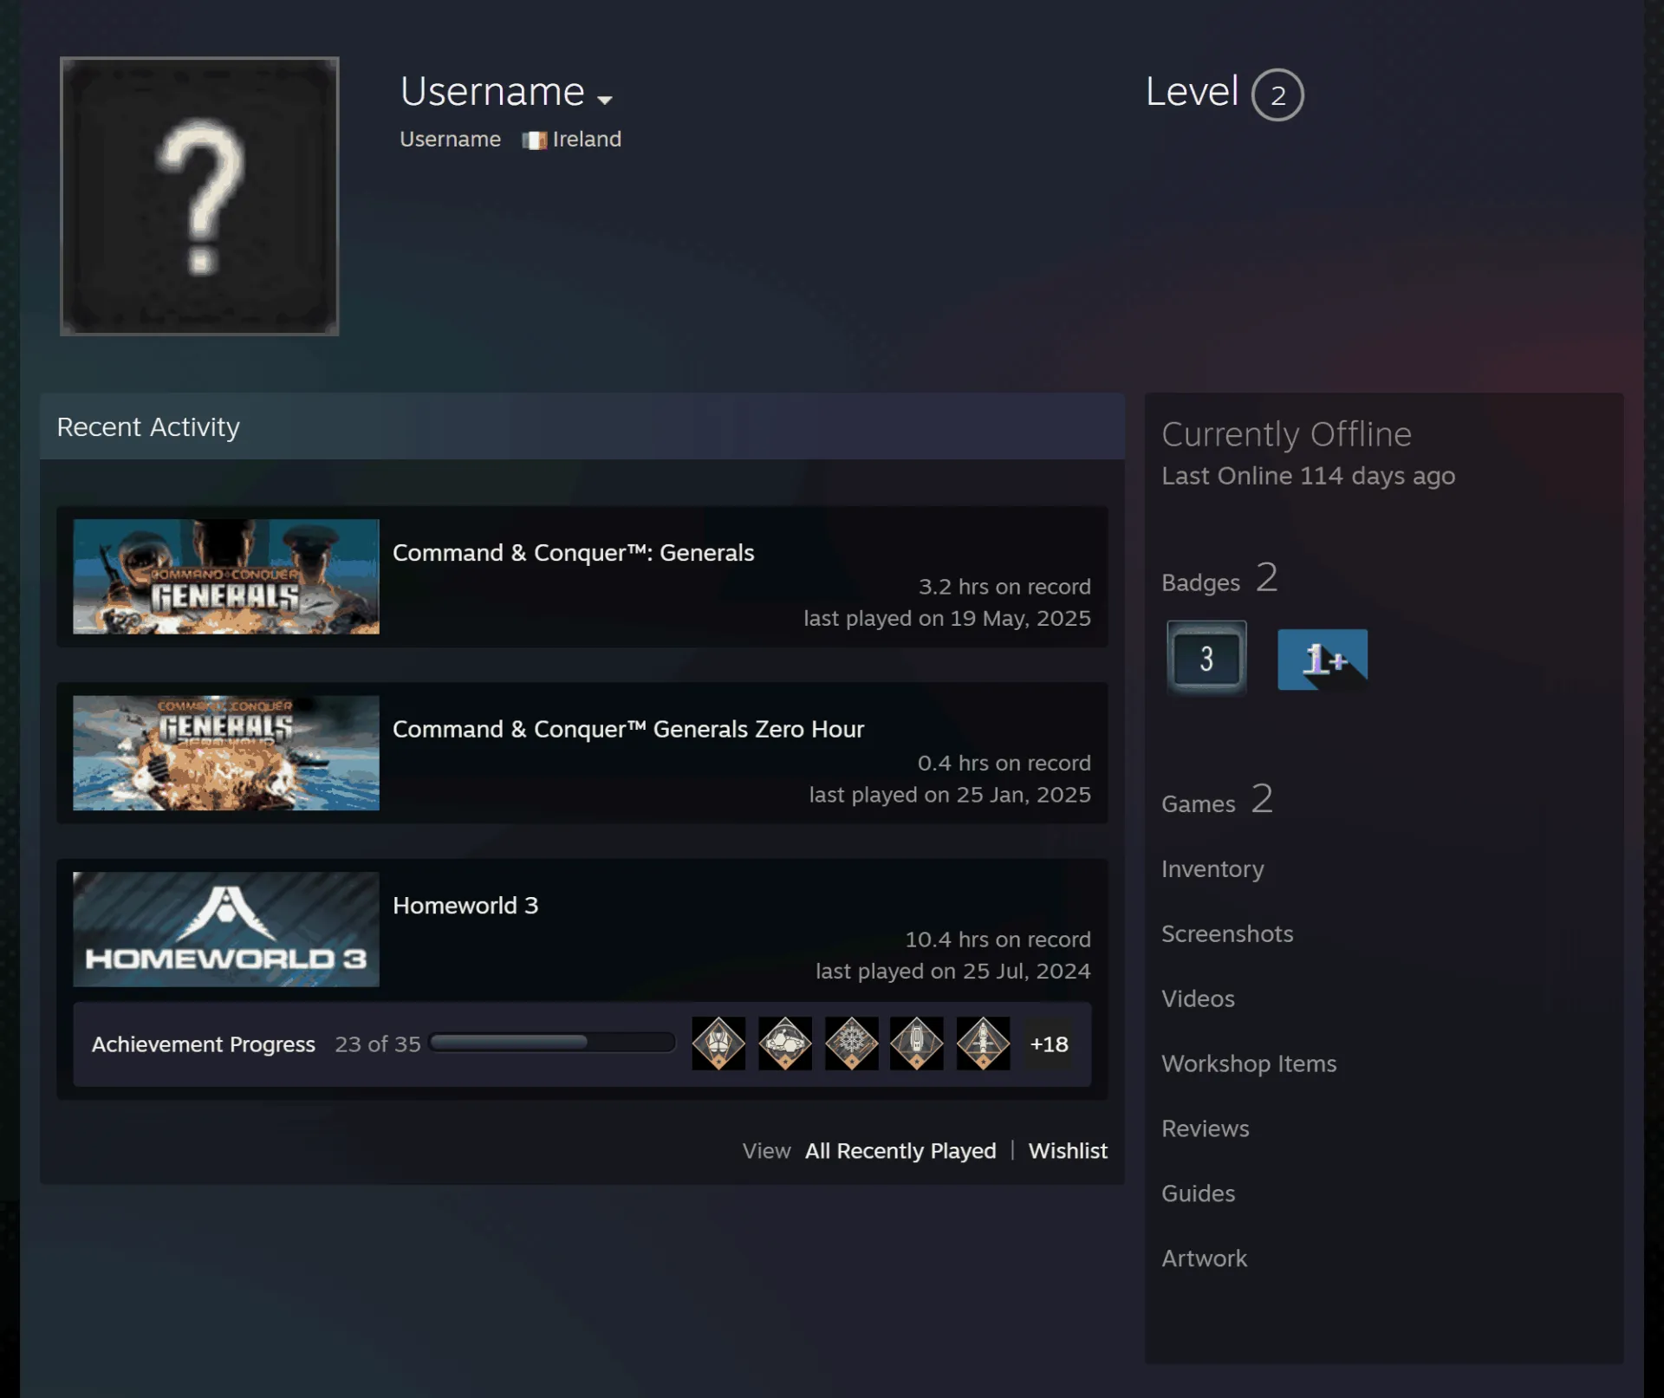Open Homeworld 3 game thumbnail
This screenshot has height=1398, width=1664.
226,929
